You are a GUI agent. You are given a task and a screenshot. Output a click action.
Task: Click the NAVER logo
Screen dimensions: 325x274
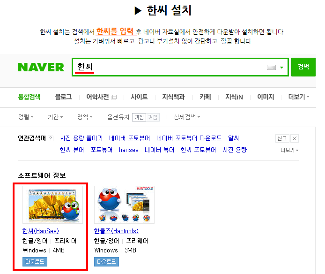(41, 67)
